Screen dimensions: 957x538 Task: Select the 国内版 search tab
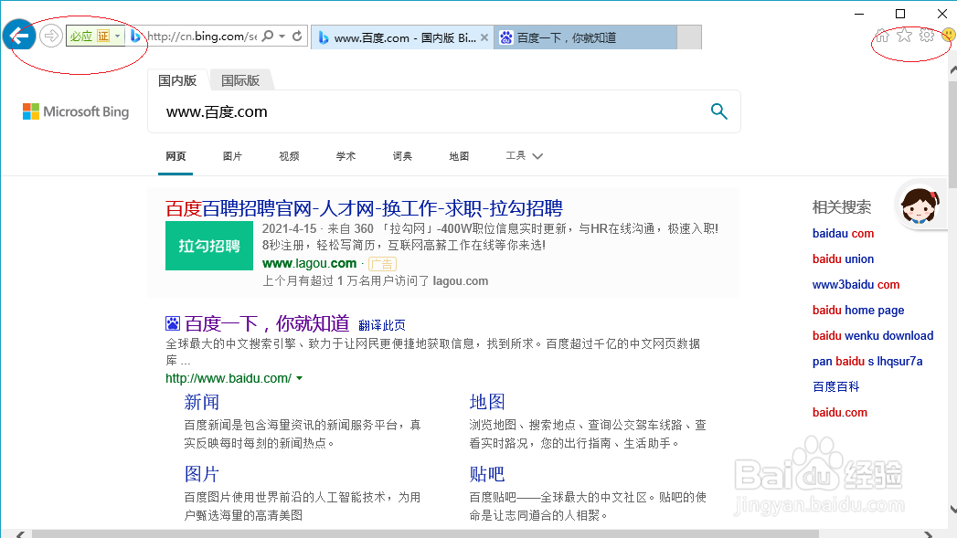[x=177, y=80]
